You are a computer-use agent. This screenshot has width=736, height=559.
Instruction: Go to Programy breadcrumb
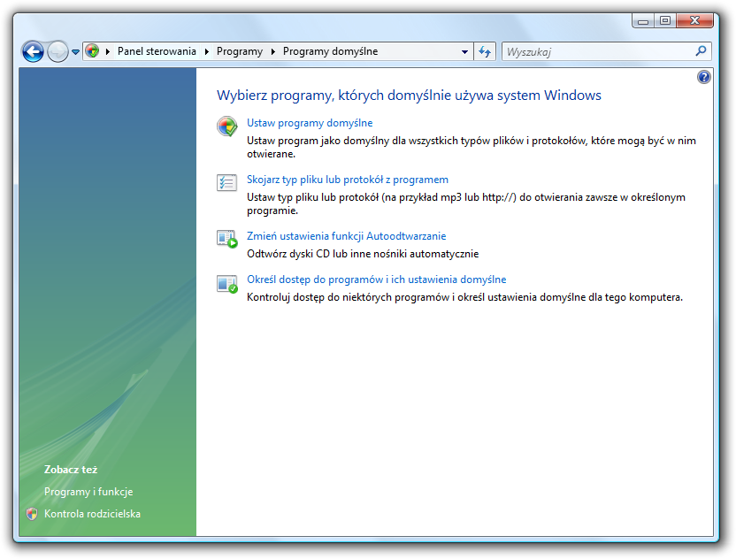coord(240,51)
